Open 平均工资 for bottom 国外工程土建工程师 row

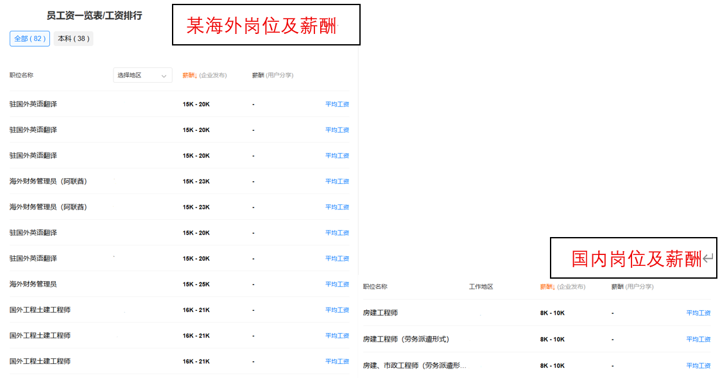pyautogui.click(x=337, y=361)
